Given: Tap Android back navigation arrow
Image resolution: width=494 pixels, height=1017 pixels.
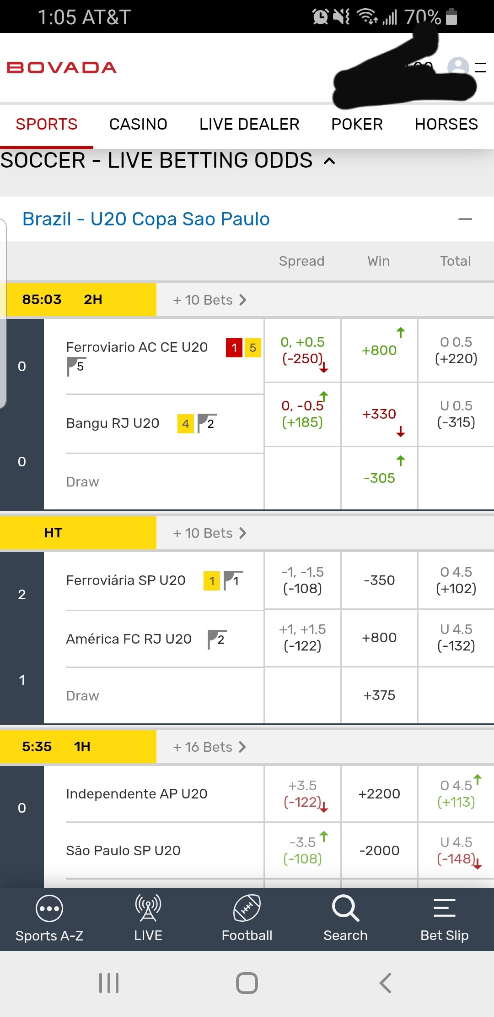Looking at the screenshot, I should coord(386,983).
